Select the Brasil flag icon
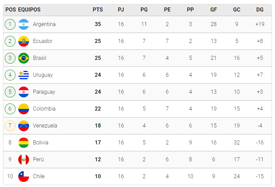 [24, 58]
